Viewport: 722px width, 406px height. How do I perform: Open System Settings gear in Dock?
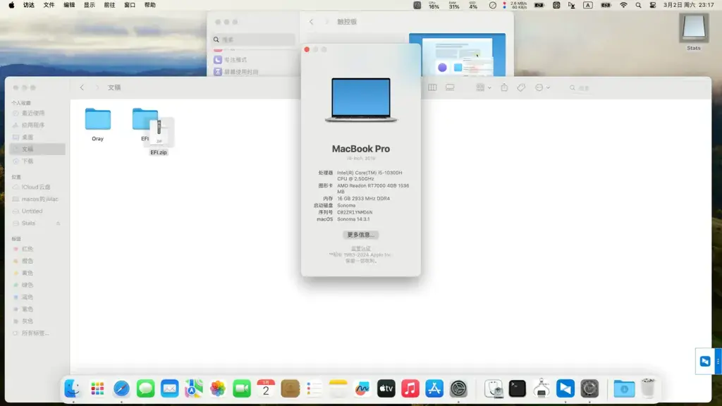(x=458, y=388)
